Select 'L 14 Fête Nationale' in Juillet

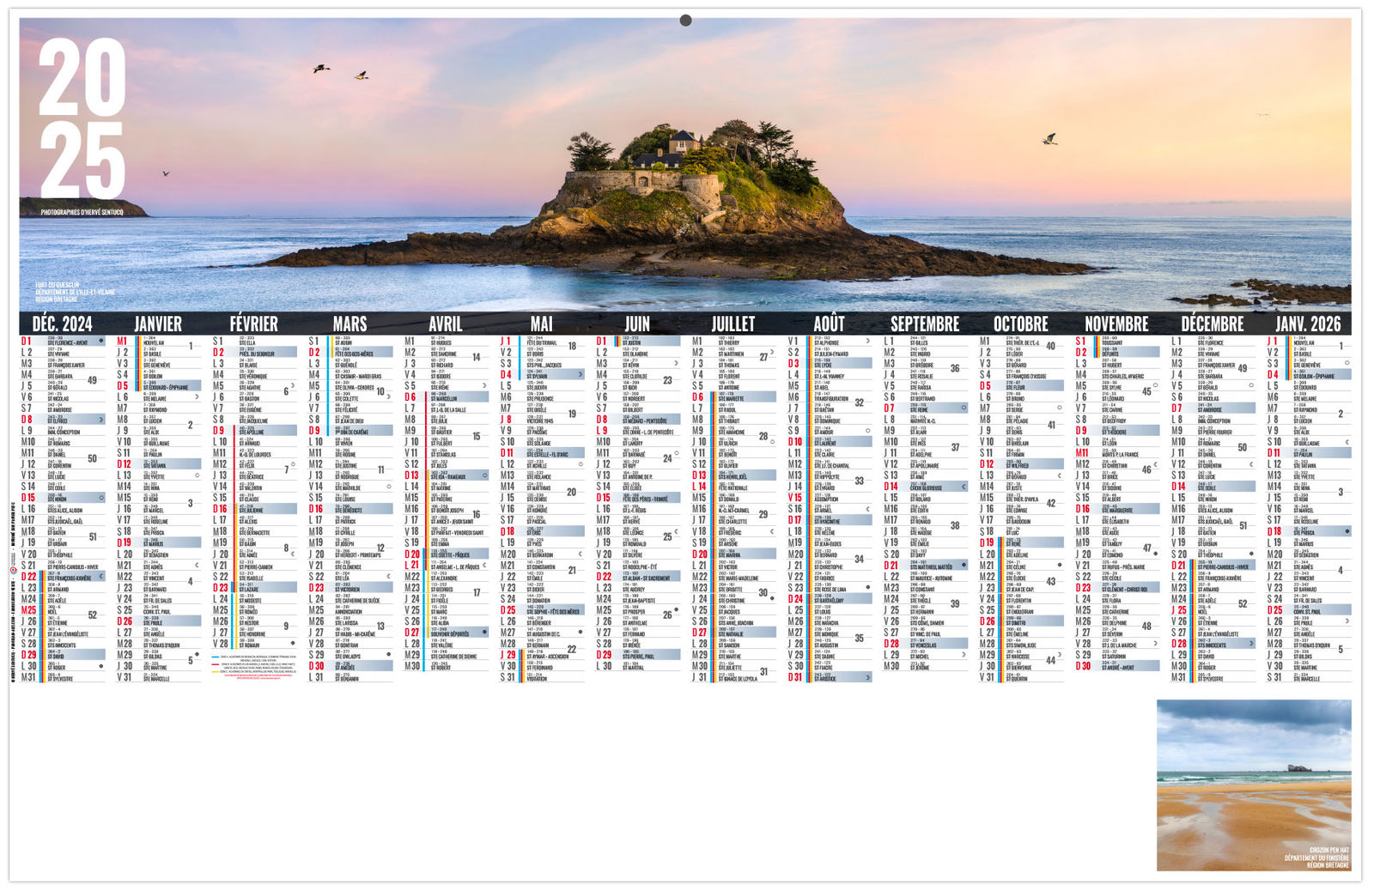[733, 487]
